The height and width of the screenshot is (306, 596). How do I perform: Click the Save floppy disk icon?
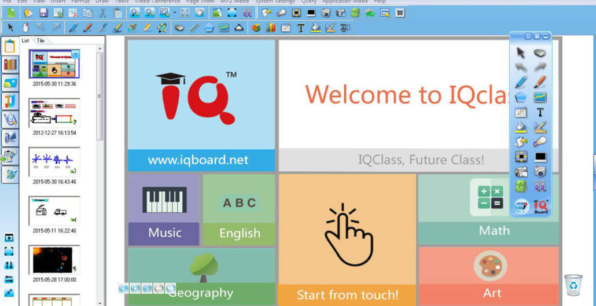[43, 13]
